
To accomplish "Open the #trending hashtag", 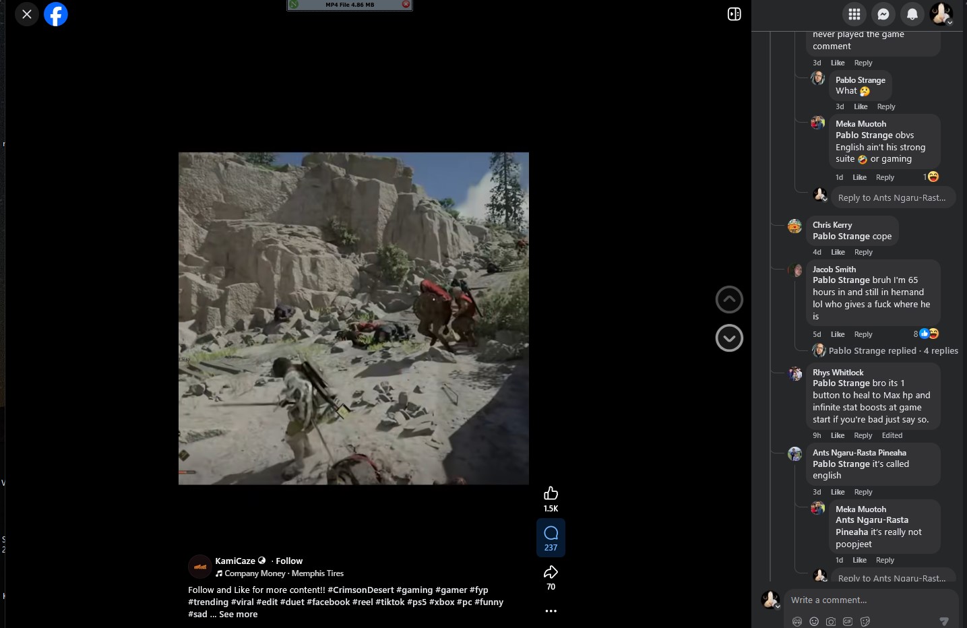I will (x=208, y=602).
